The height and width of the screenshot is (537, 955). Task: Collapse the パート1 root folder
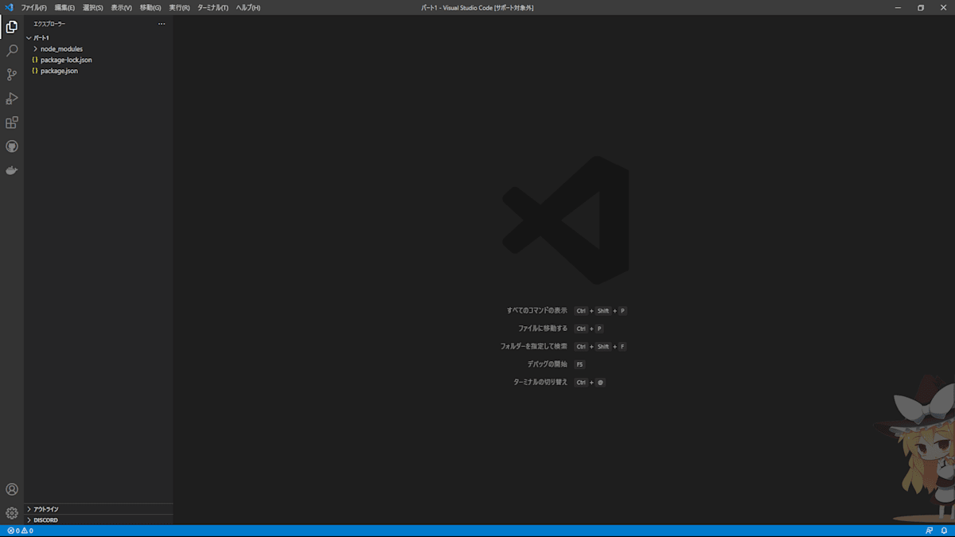pyautogui.click(x=99, y=37)
